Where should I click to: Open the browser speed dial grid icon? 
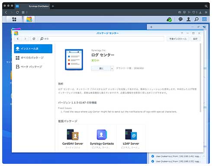click(x=23, y=12)
